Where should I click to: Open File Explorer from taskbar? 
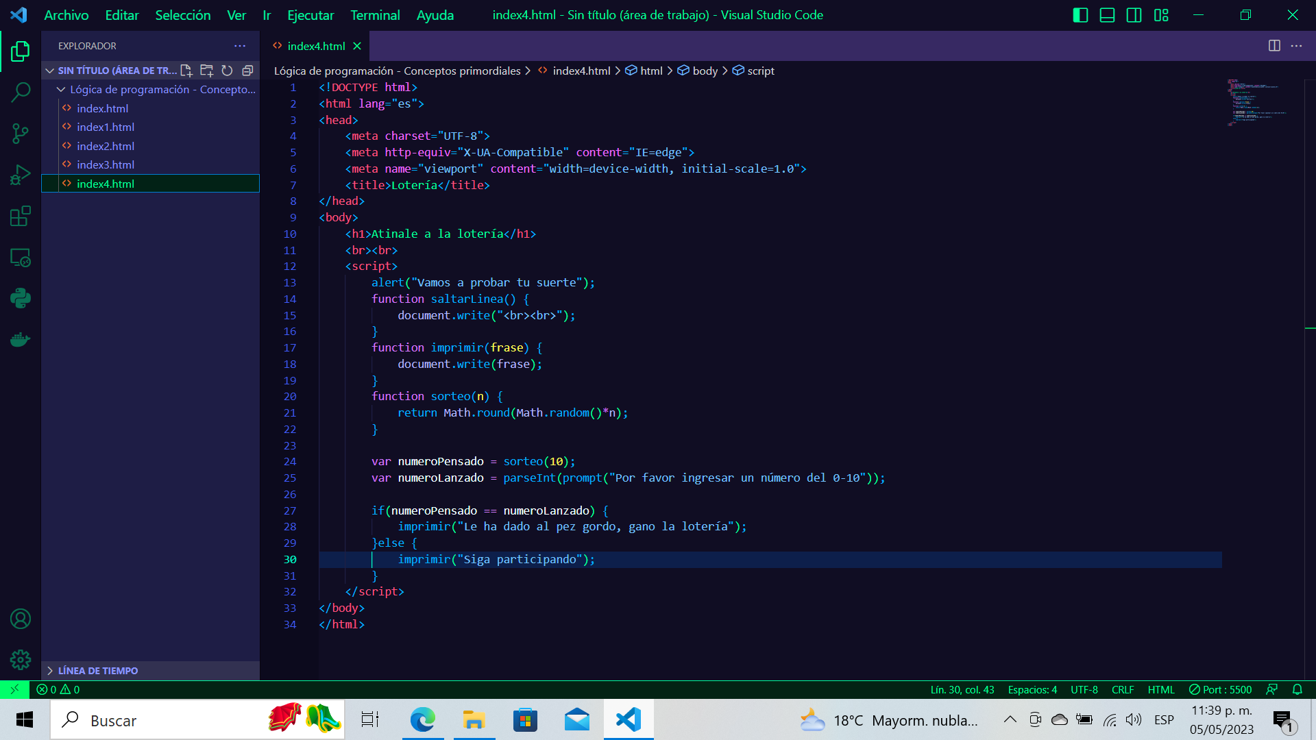(474, 719)
